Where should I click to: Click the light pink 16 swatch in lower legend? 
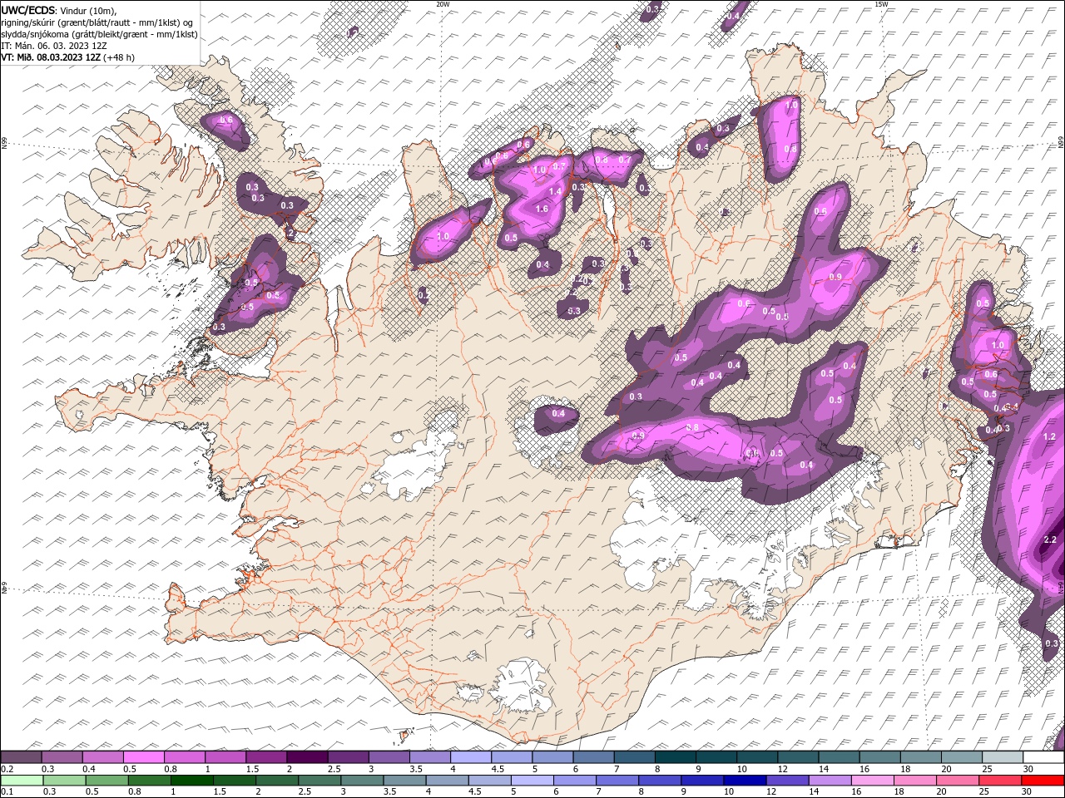[x=873, y=781]
